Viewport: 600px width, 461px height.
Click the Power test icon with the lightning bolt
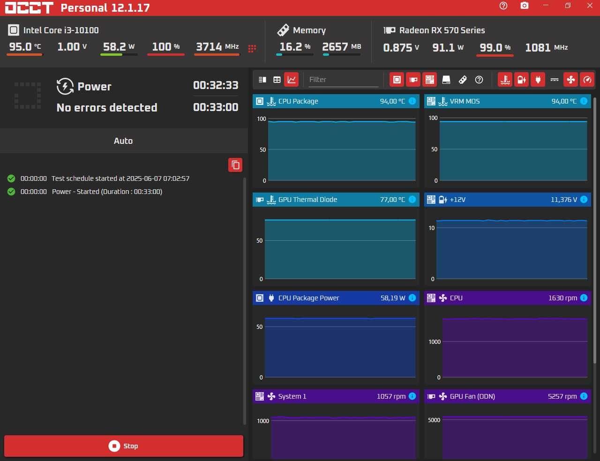tap(65, 86)
